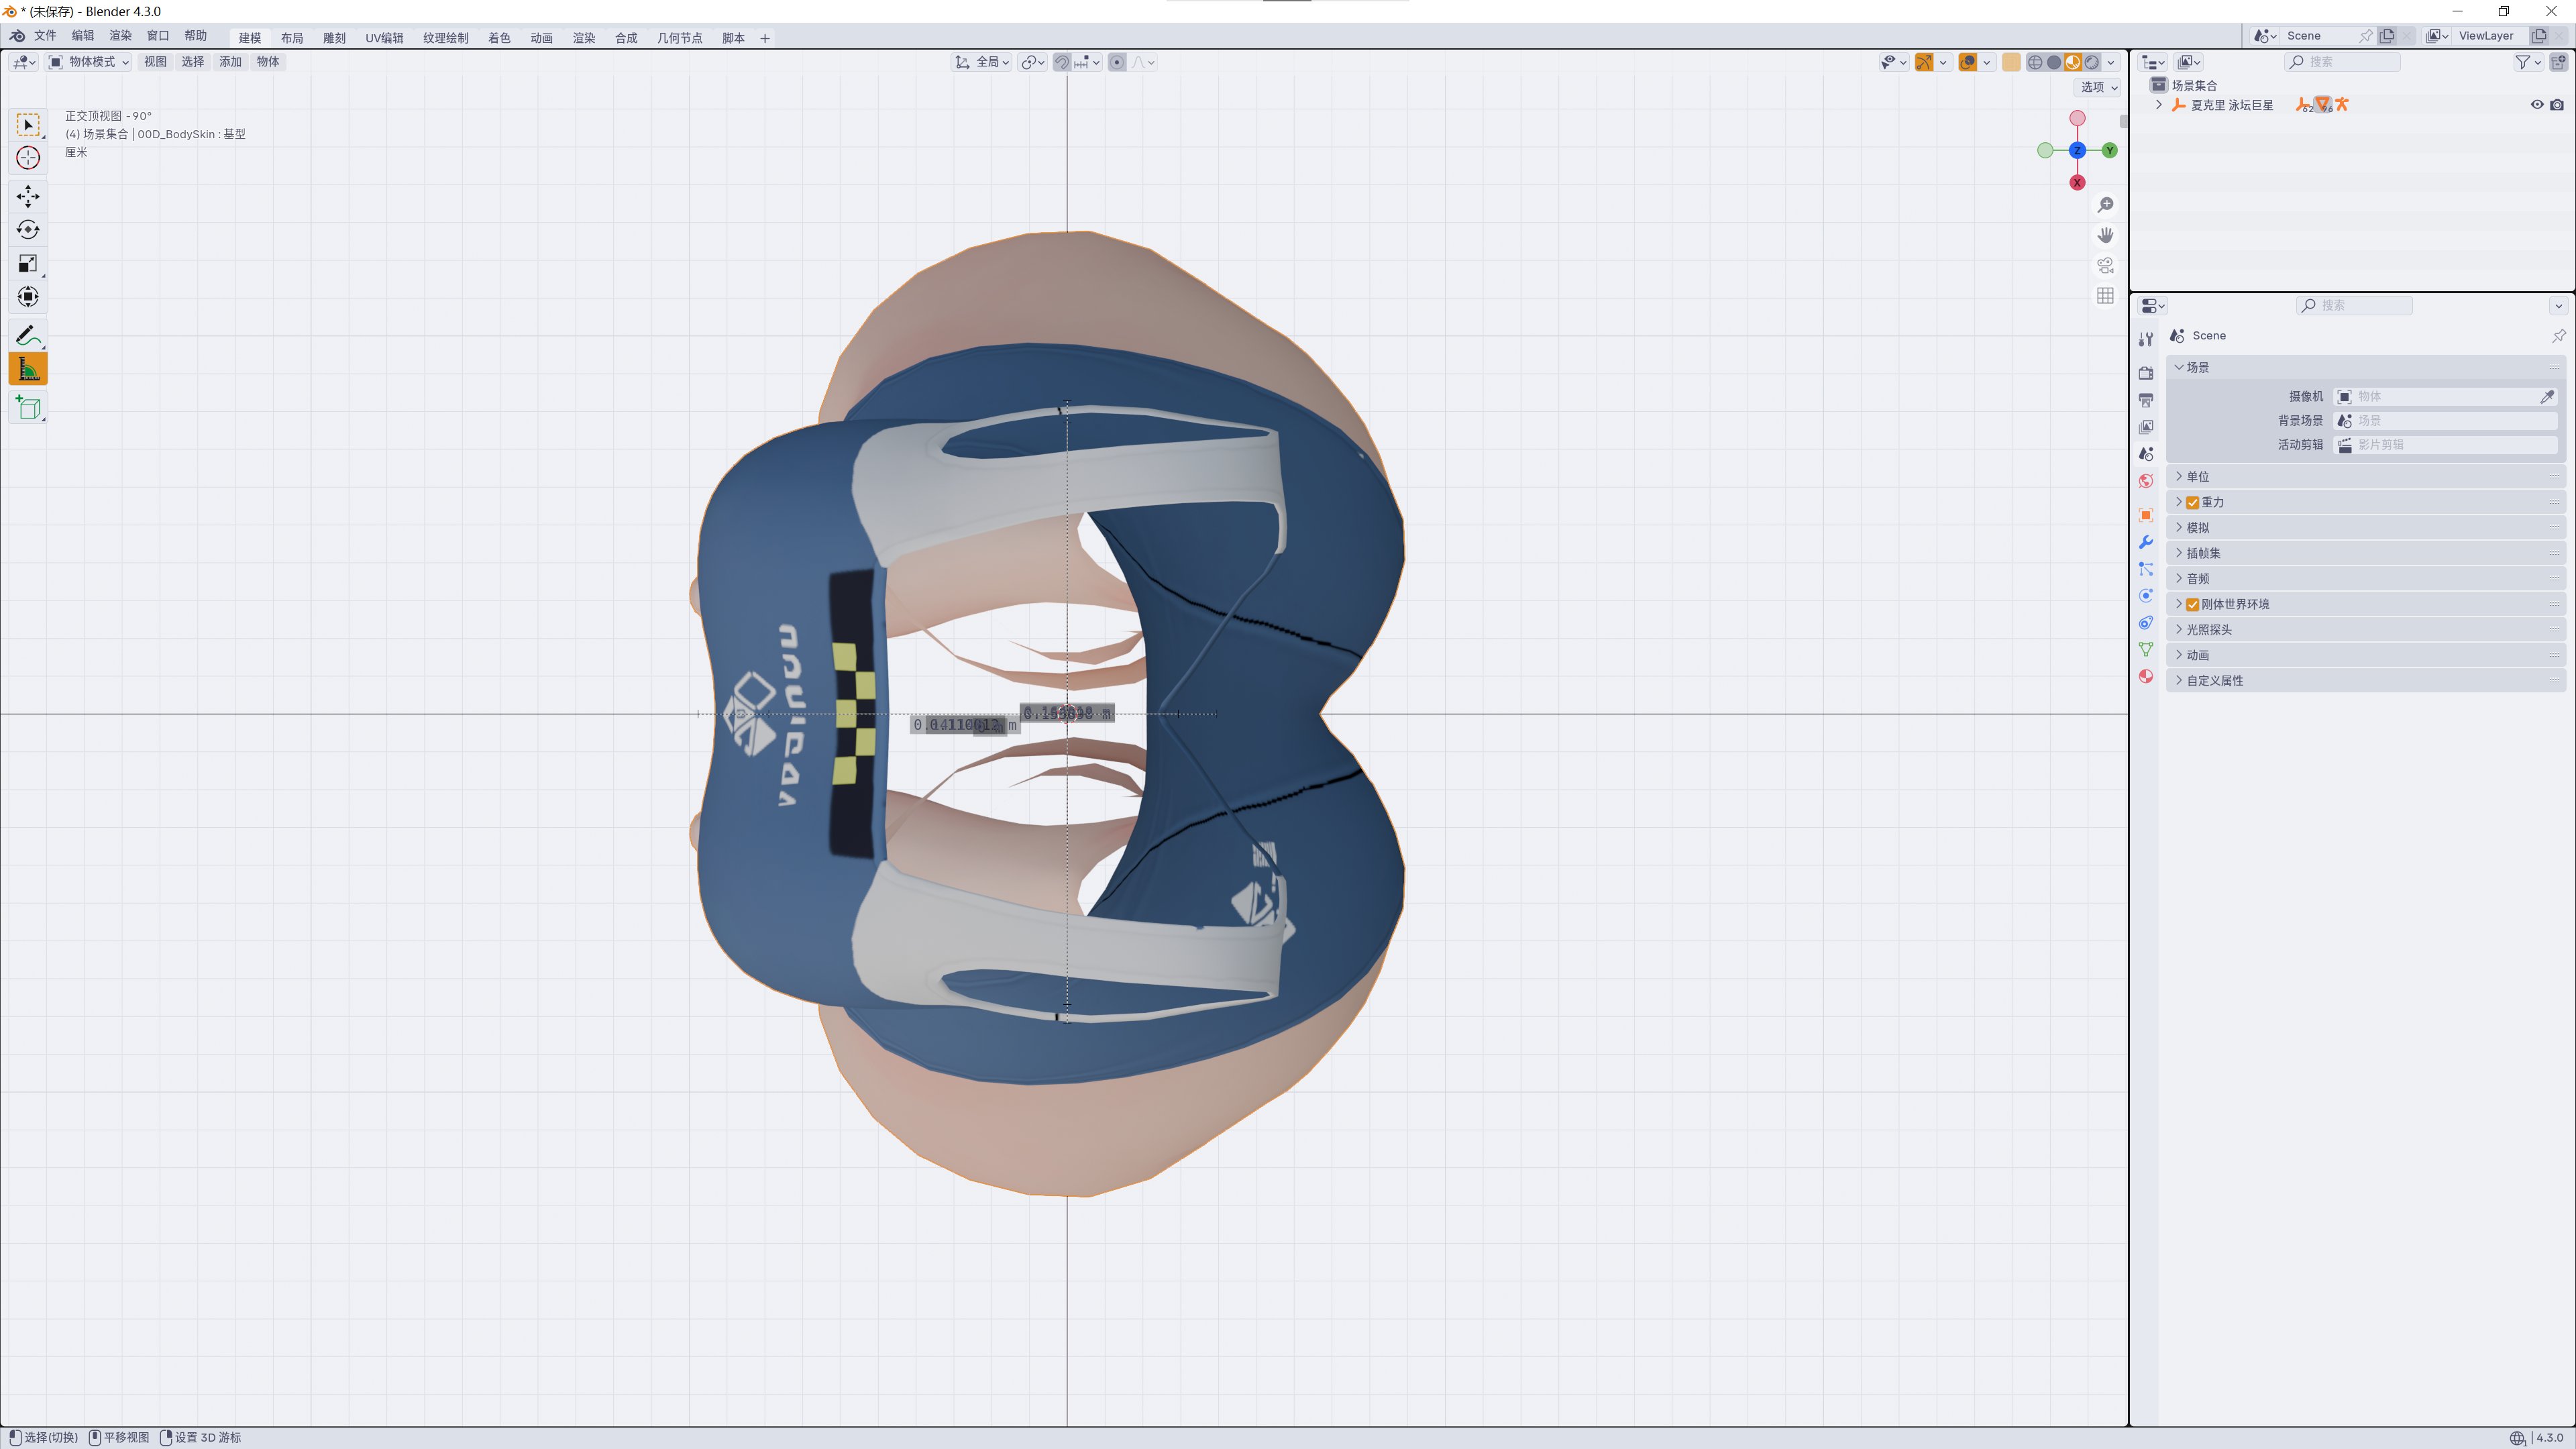This screenshot has width=2576, height=1449.
Task: Expand the 自定义属性 panel
Action: [2365, 681]
